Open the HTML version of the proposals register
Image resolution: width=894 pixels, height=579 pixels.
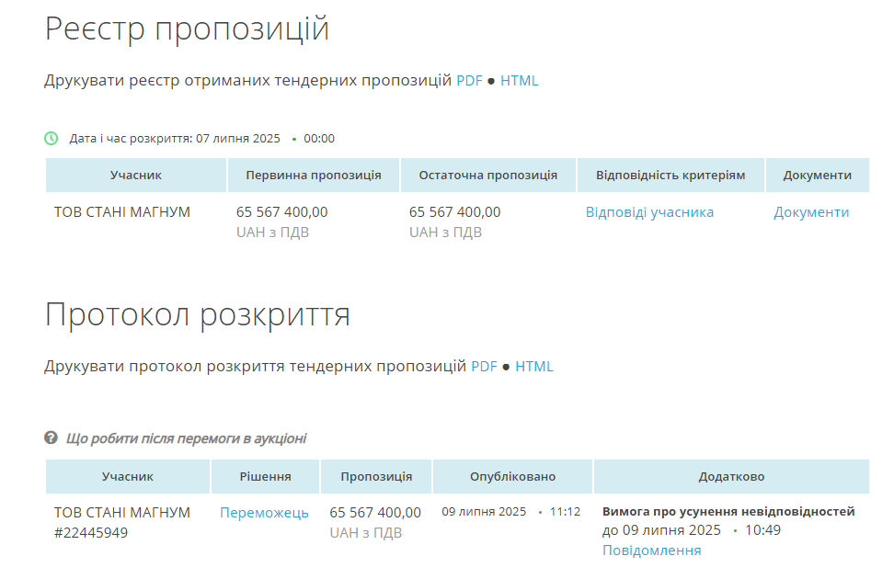519,81
